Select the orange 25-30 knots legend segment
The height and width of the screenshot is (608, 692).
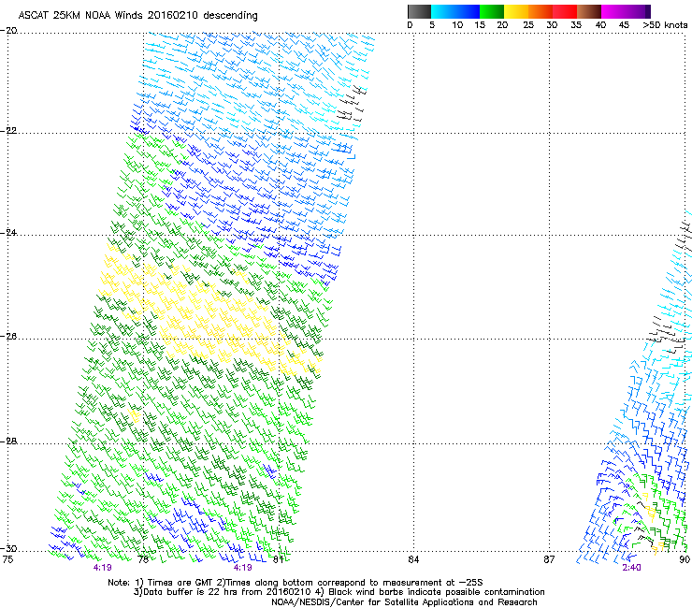click(x=541, y=11)
